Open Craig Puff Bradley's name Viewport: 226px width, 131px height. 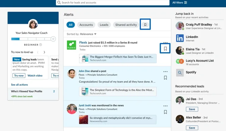[199, 24]
